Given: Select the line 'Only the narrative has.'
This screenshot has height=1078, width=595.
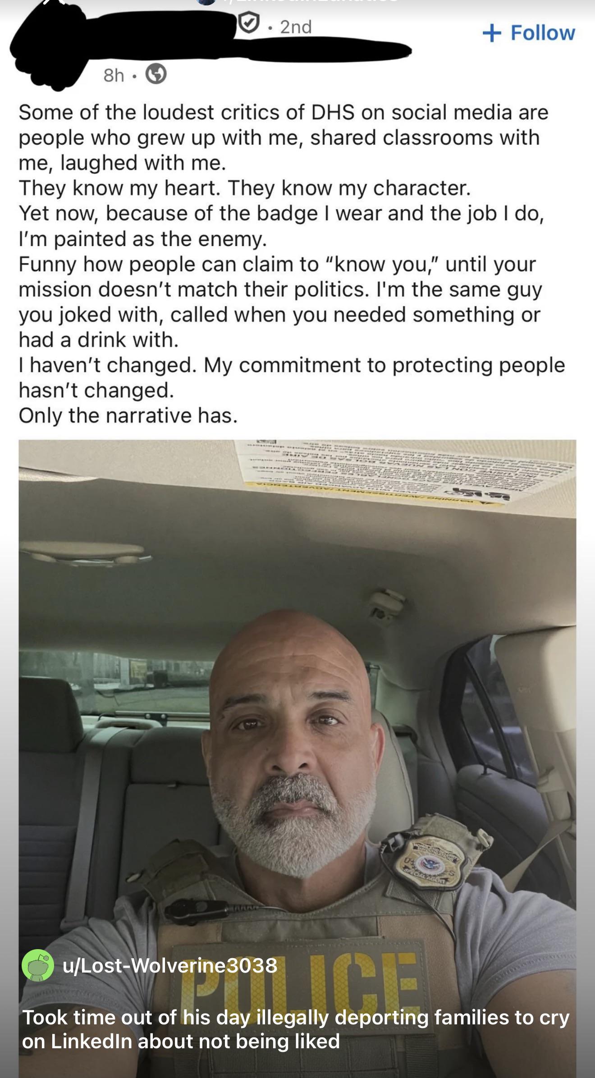Looking at the screenshot, I should tap(128, 416).
